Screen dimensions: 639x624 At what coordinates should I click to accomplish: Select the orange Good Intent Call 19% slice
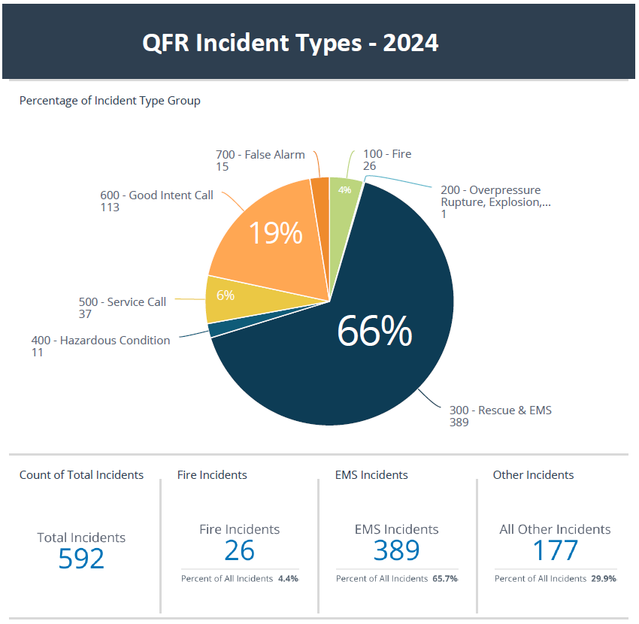coord(274,233)
